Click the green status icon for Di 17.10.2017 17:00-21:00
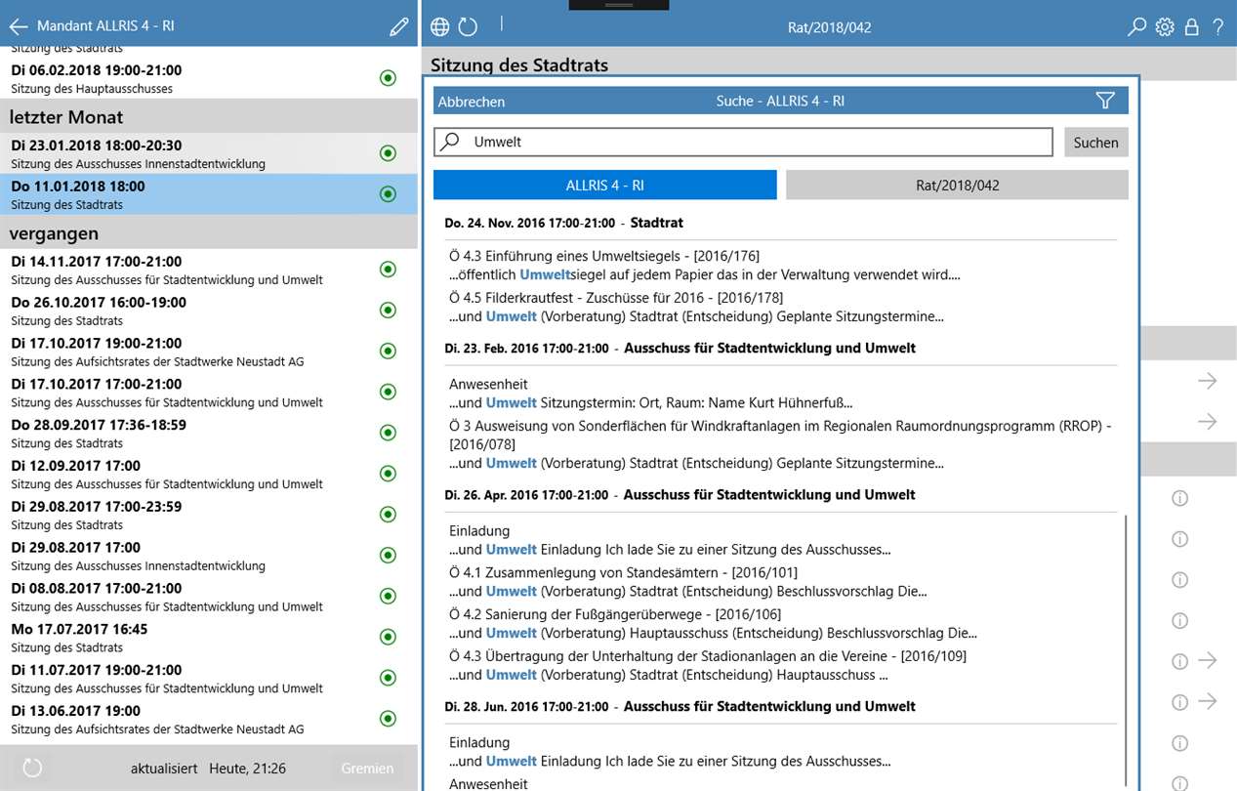This screenshot has width=1237, height=791. [388, 393]
